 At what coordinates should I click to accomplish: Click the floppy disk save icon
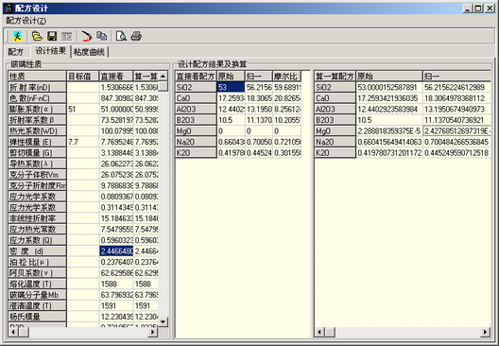[x=52, y=36]
